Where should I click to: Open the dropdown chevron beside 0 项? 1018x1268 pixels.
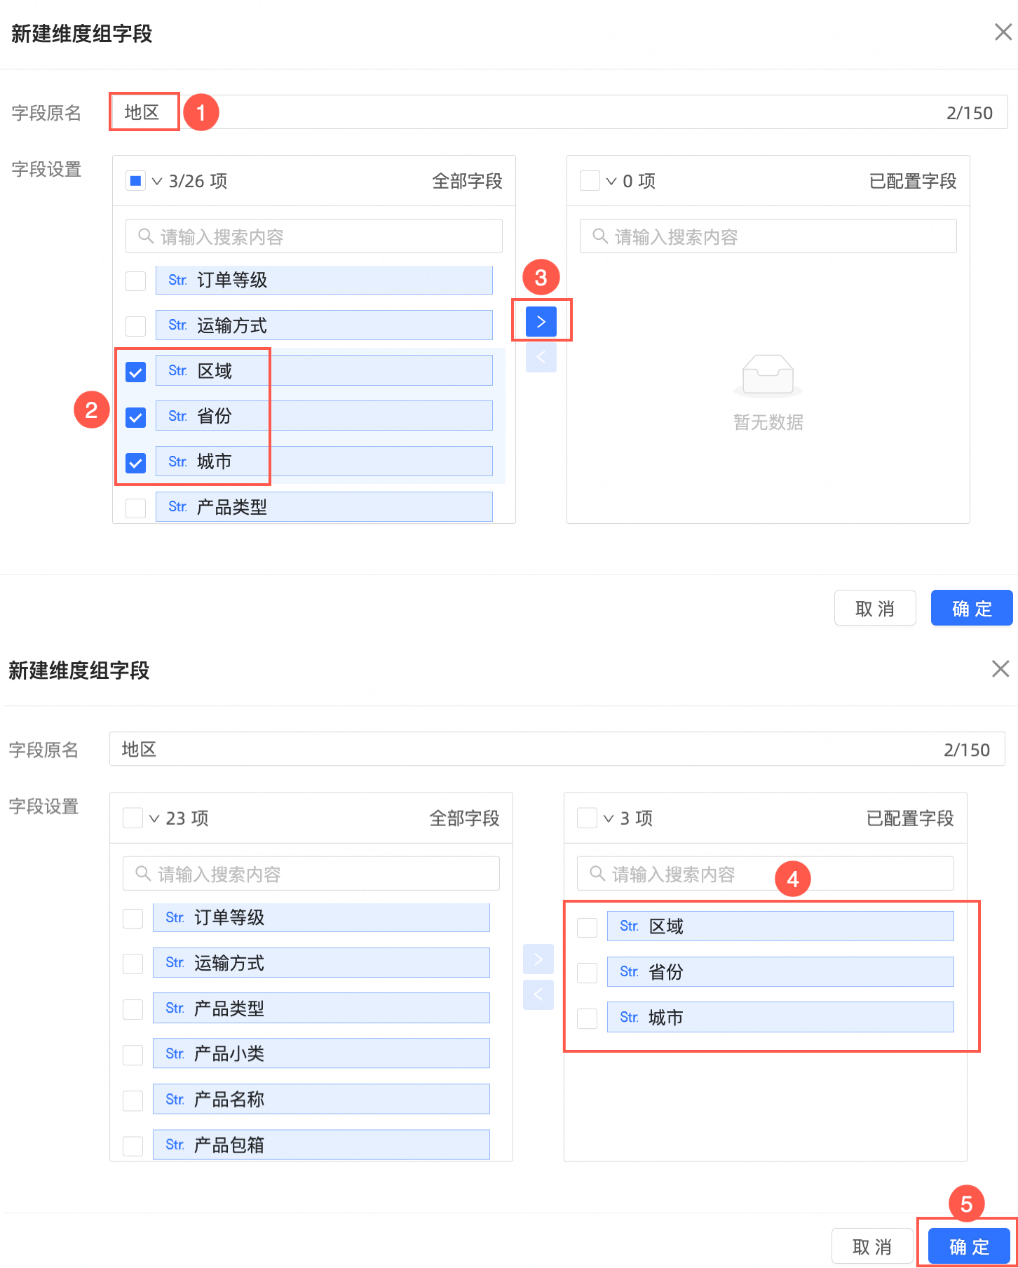pos(611,182)
